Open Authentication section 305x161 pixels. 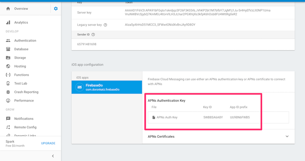(25, 40)
